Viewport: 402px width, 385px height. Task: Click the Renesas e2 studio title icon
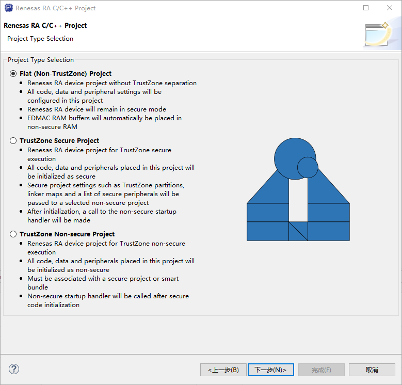[8, 8]
